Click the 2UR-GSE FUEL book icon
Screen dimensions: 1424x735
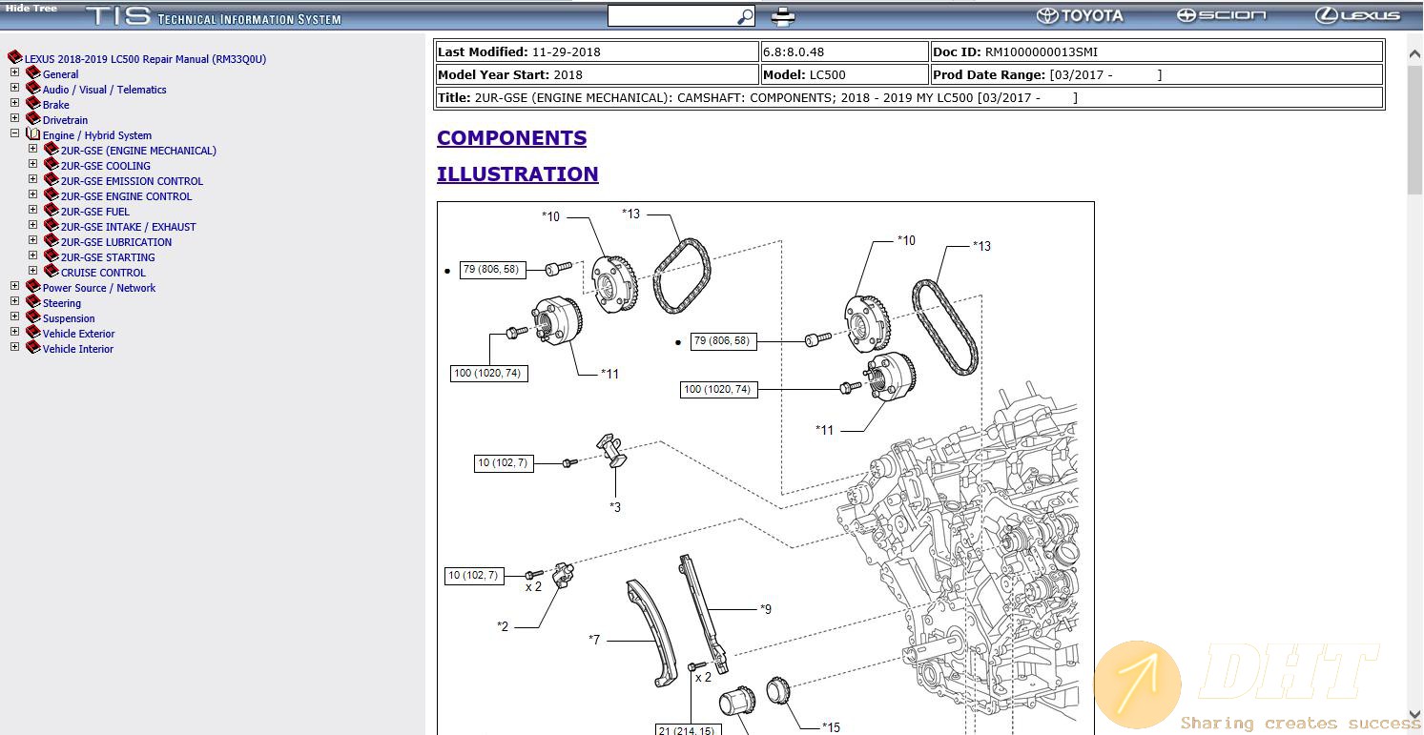coord(51,210)
